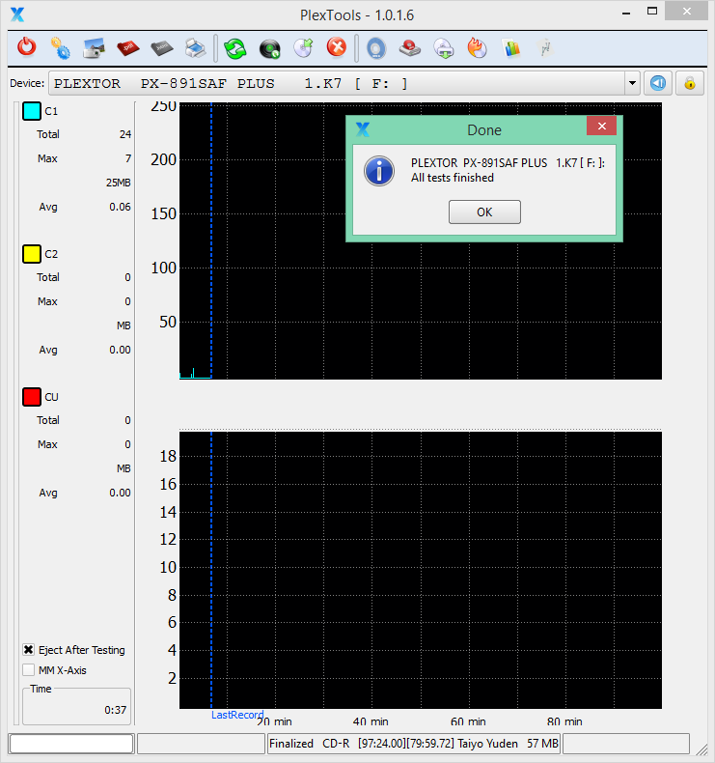Click OK in the Done dialog
Viewport: 715px width, 763px height.
[484, 212]
